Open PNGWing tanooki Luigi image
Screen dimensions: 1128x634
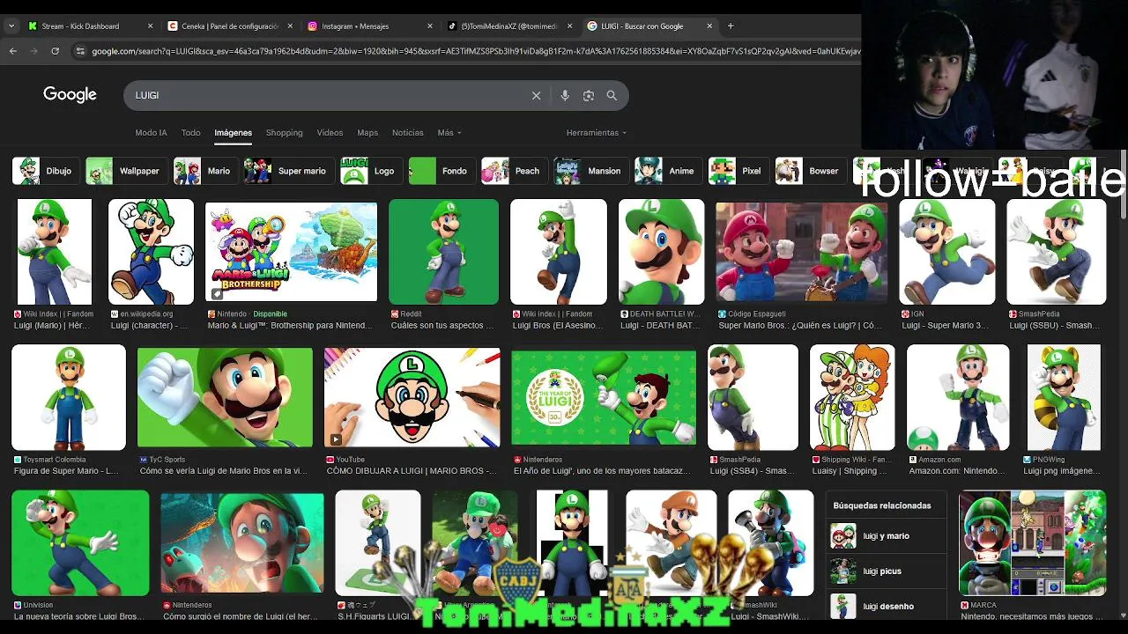coord(1064,398)
